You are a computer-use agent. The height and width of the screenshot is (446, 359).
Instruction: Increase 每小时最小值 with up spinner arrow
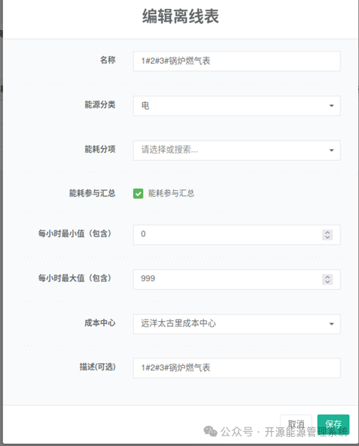click(x=328, y=232)
